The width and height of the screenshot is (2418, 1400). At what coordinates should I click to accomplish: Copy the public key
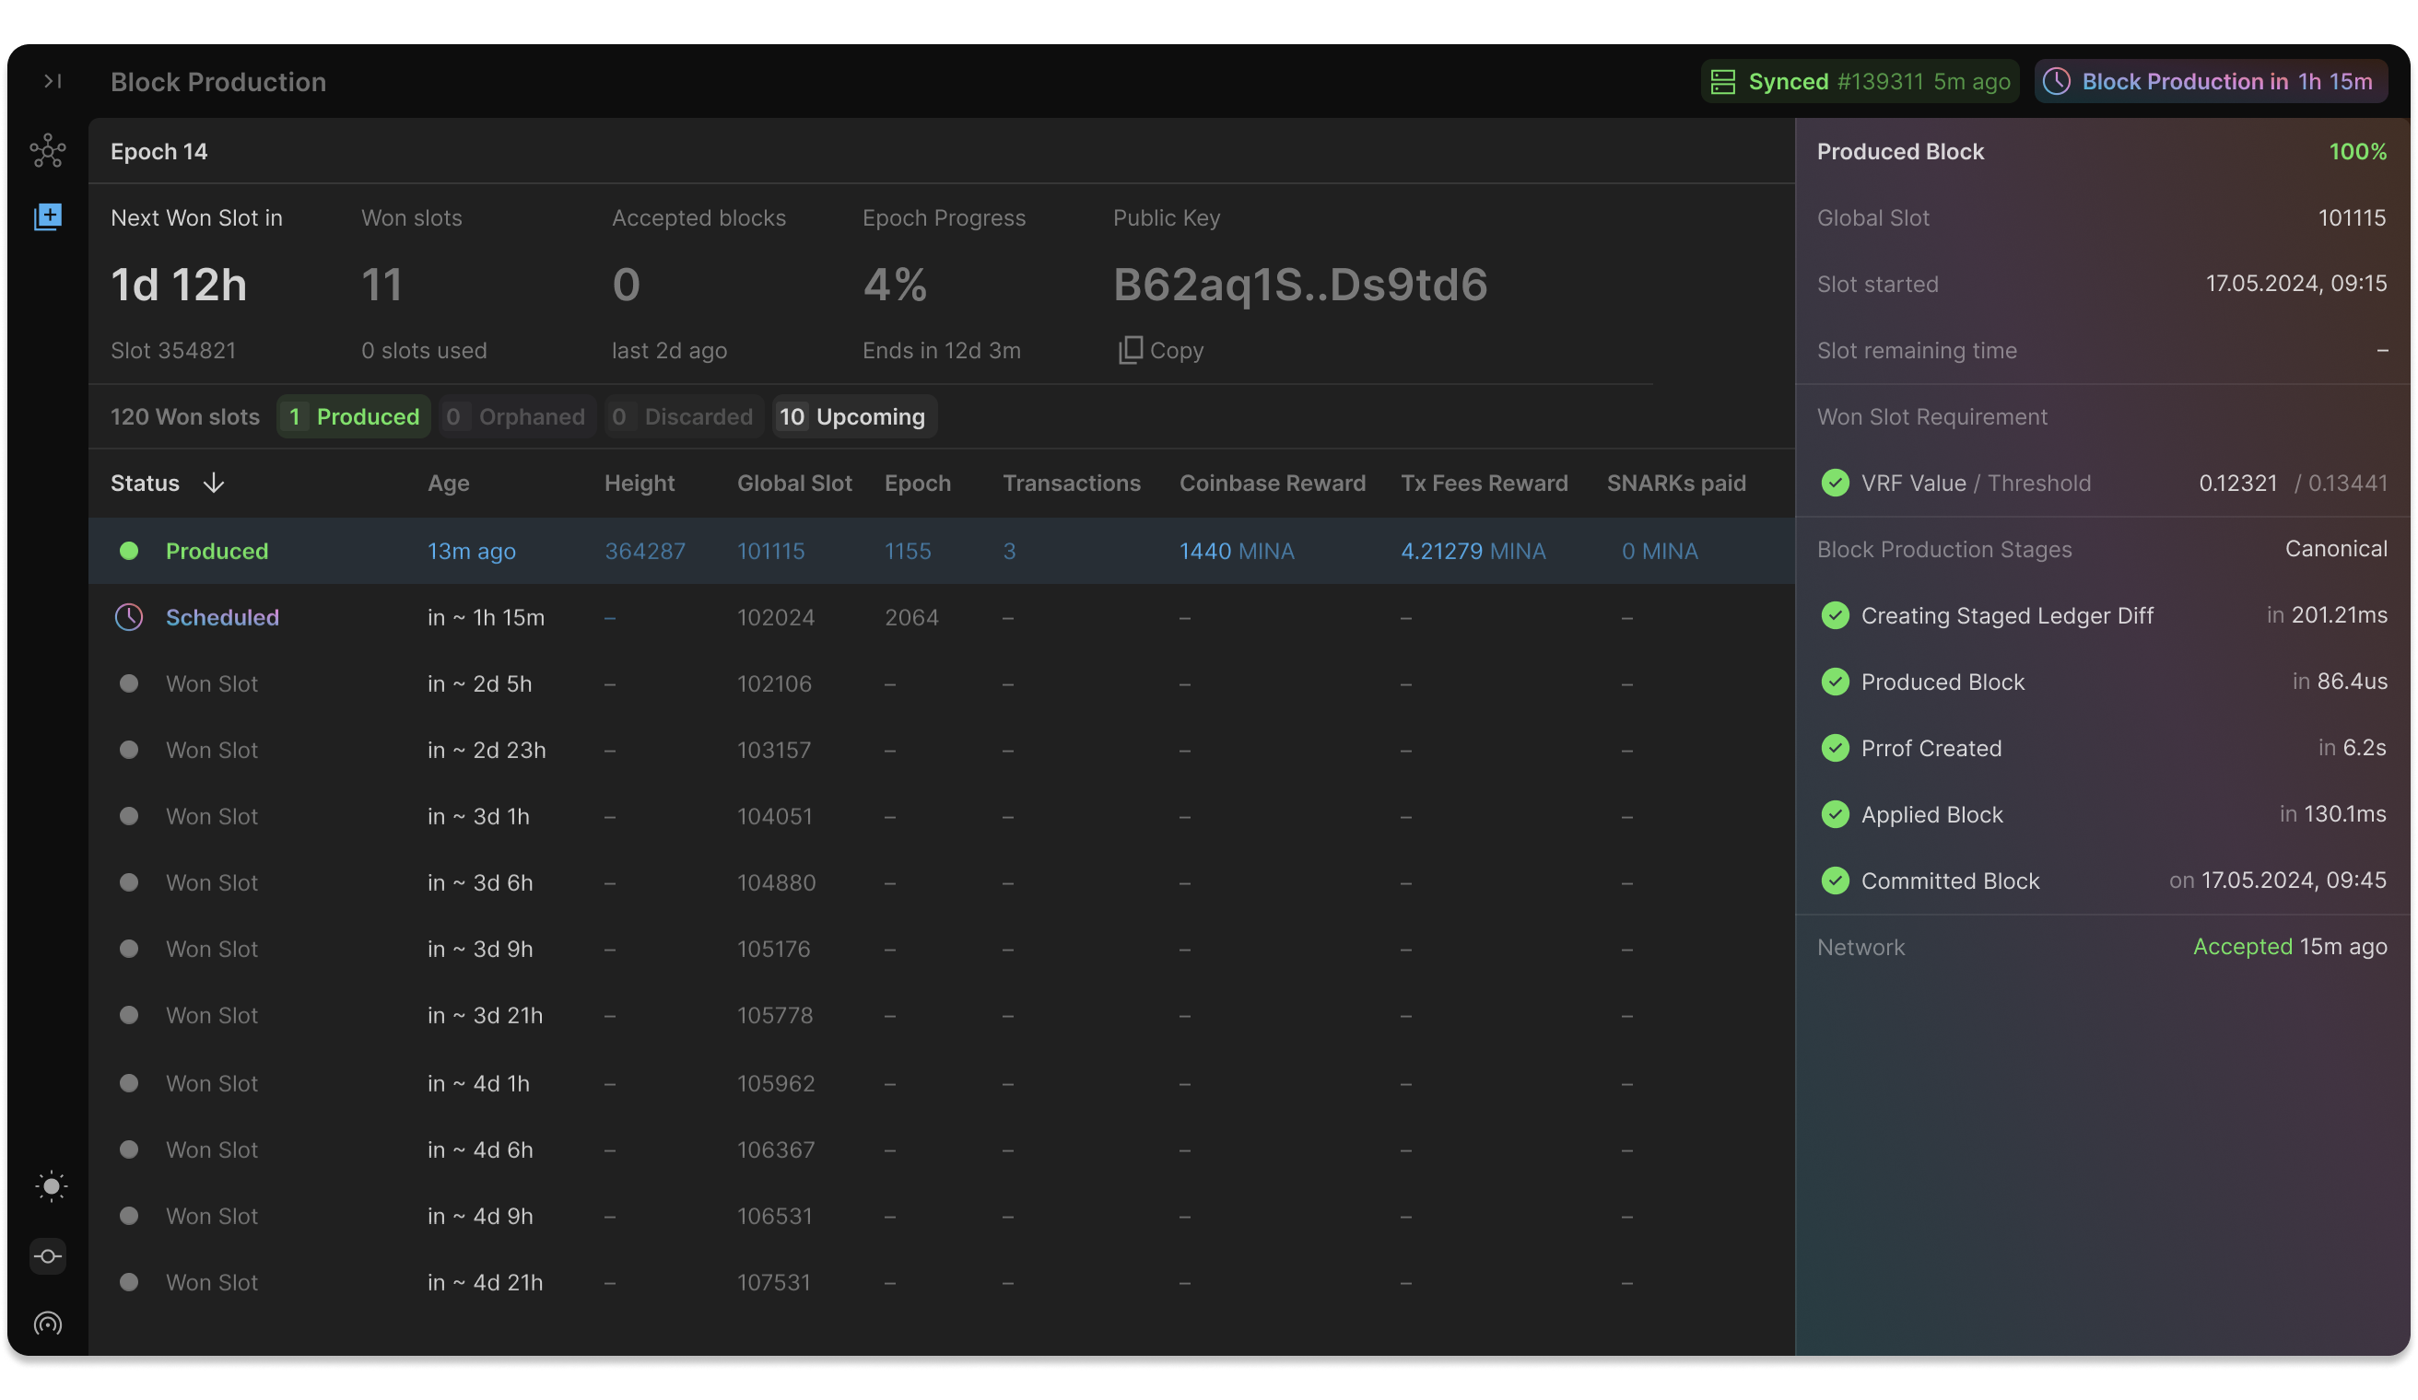coord(1160,350)
